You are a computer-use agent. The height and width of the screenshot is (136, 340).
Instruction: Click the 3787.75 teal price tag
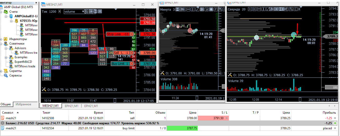tap(147, 64)
